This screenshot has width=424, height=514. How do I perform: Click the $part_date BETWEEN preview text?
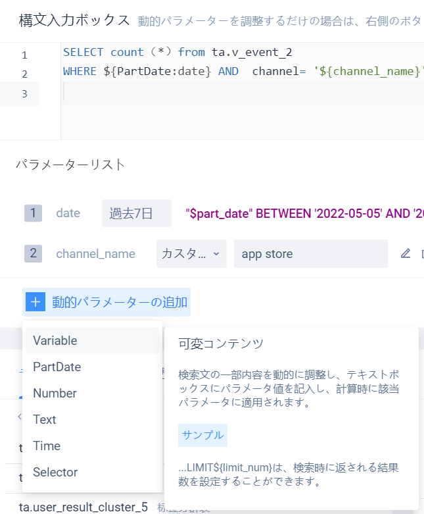[304, 213]
